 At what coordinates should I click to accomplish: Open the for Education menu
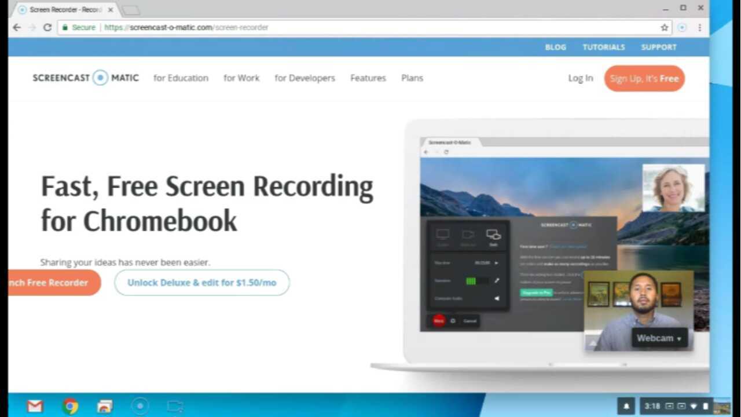pyautogui.click(x=181, y=78)
